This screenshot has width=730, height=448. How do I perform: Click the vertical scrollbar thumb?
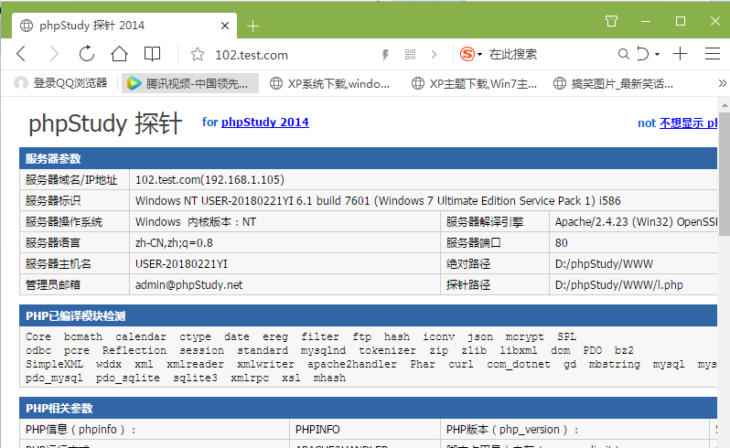click(x=724, y=175)
